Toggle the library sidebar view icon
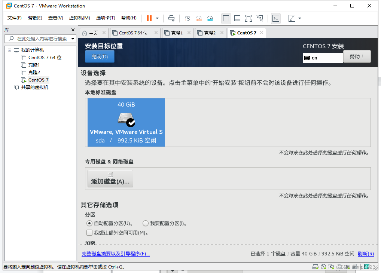Image resolution: width=381 pixels, height=273 pixels. tap(226, 18)
